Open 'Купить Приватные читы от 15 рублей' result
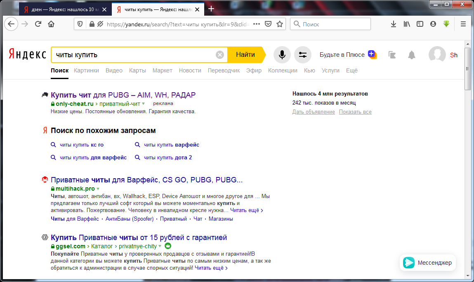This screenshot has height=282, width=474. 139,238
